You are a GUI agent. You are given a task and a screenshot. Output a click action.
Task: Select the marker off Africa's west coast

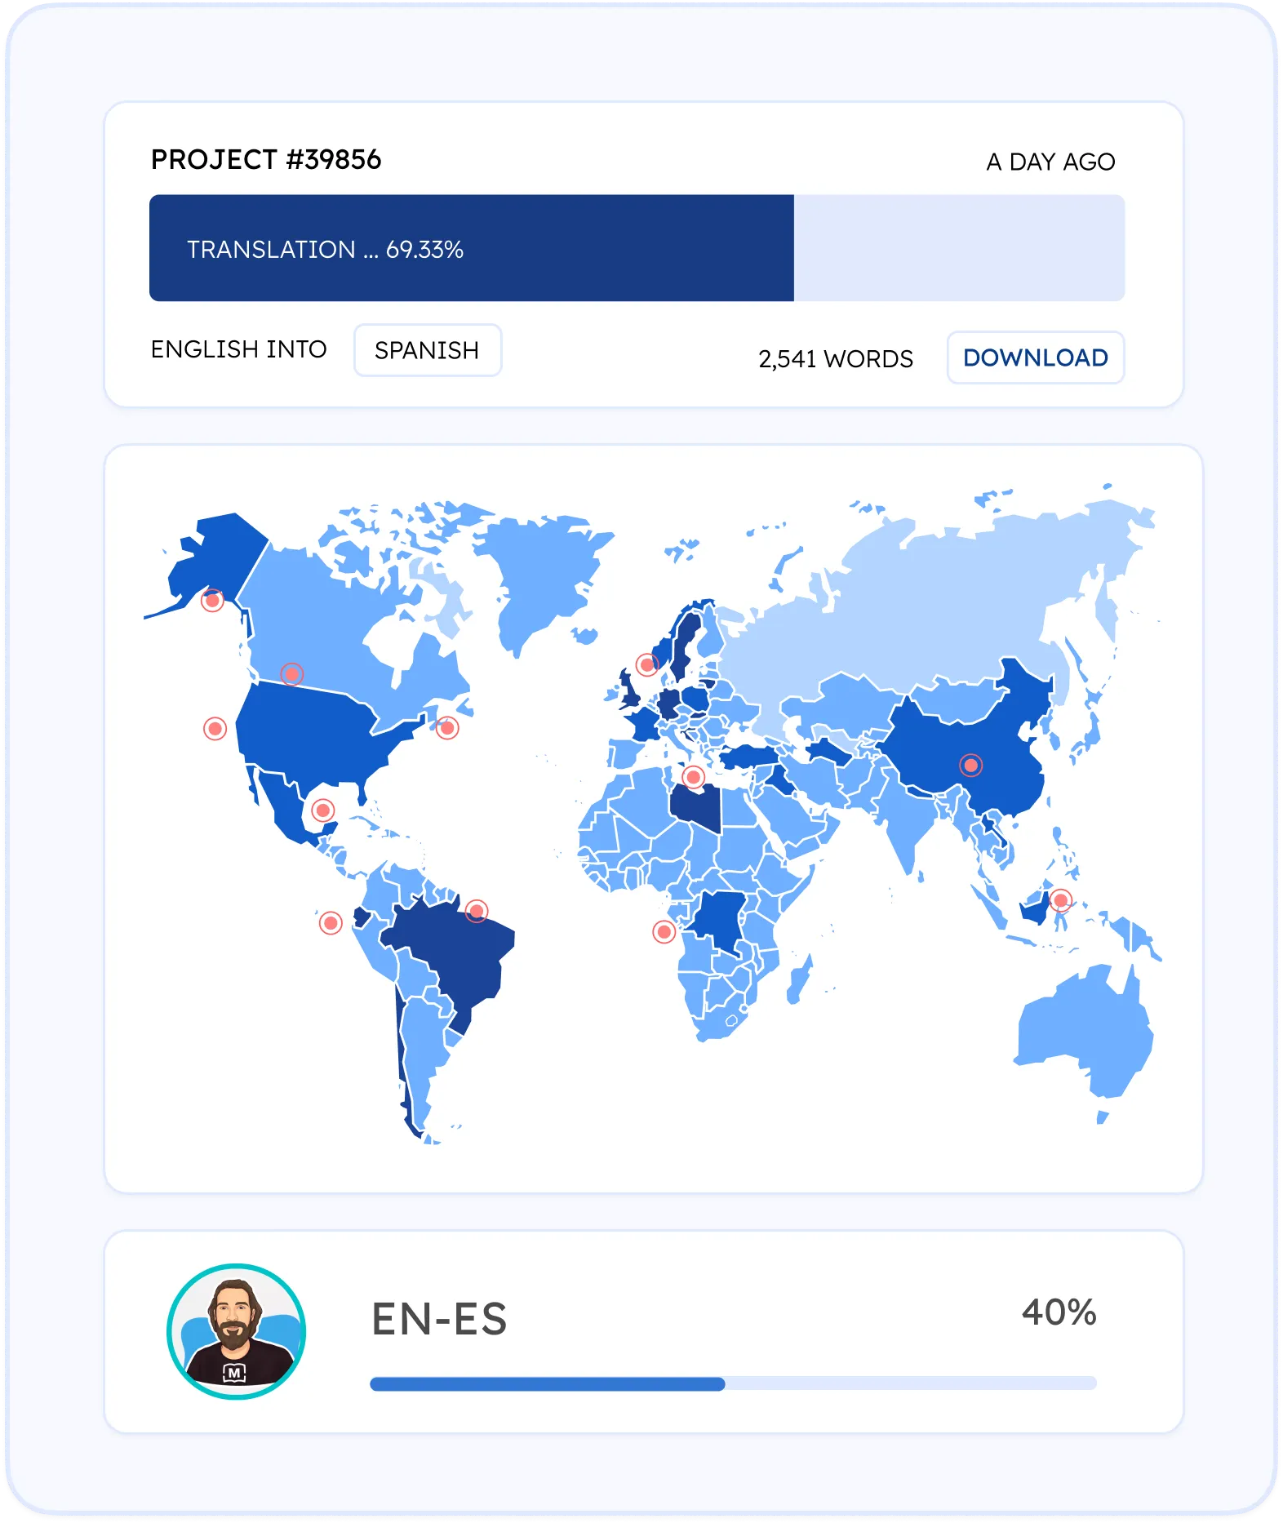[664, 931]
